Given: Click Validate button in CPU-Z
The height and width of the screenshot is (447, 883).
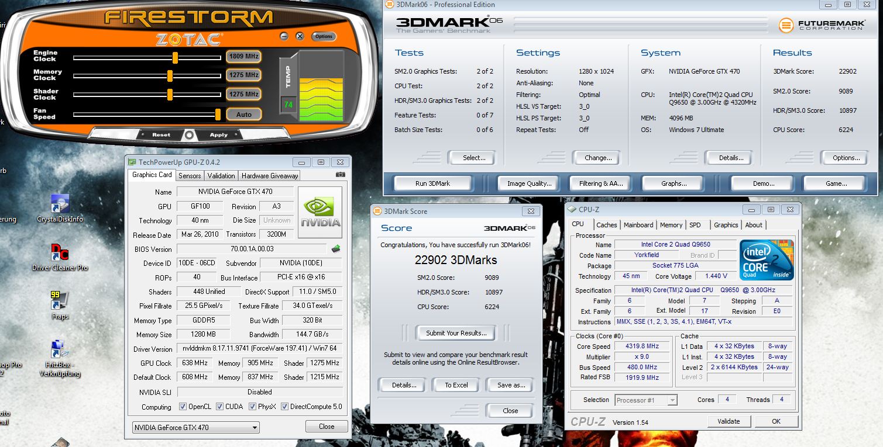Looking at the screenshot, I should pyautogui.click(x=729, y=421).
